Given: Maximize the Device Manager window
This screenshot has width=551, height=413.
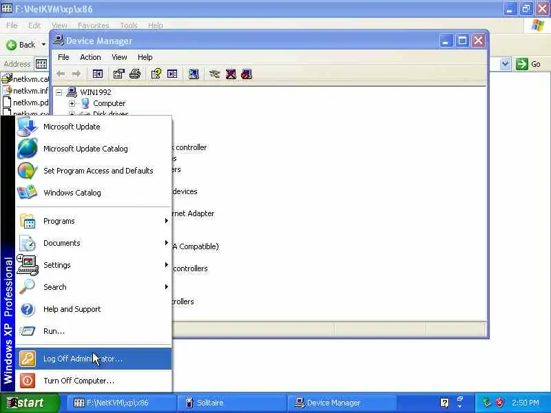Looking at the screenshot, I should [462, 41].
